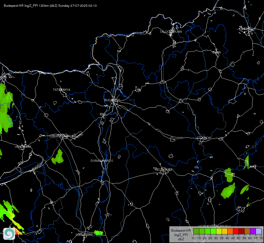Viewport: 264px width, 243px height.
Task: Click the SZOLNOK city label
Action: coord(204,138)
